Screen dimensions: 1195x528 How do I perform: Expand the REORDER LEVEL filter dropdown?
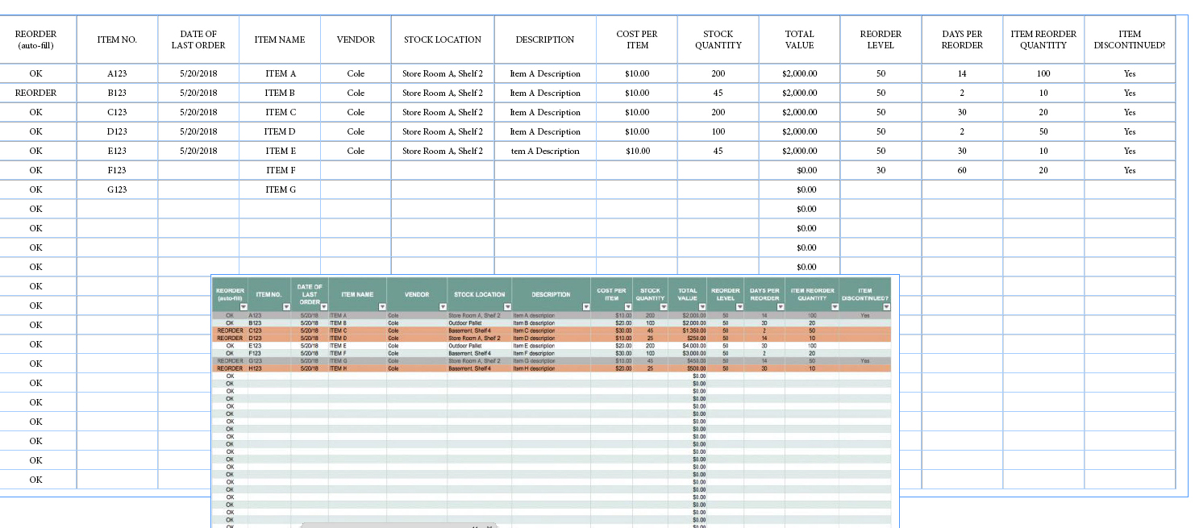(x=739, y=306)
